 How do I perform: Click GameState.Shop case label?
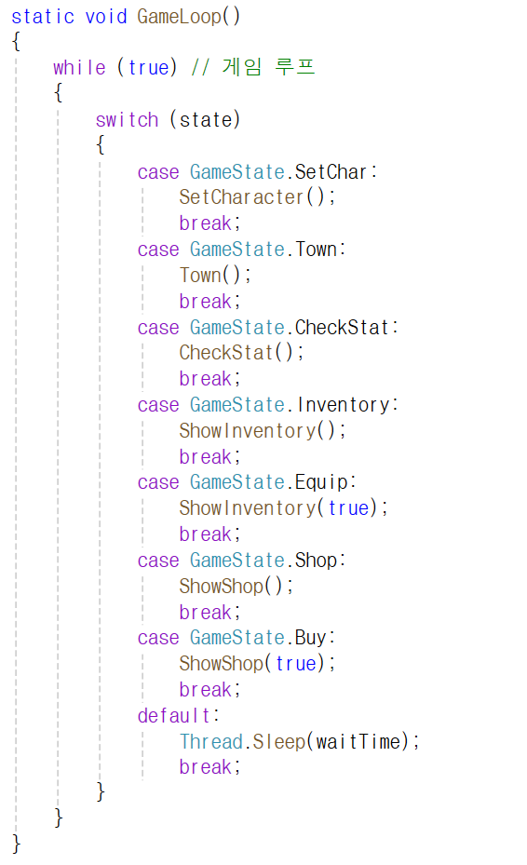(x=263, y=561)
